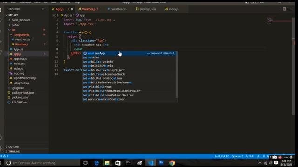Open Weather.css in the file tree
The image size is (298, 167).
pos(23,39)
